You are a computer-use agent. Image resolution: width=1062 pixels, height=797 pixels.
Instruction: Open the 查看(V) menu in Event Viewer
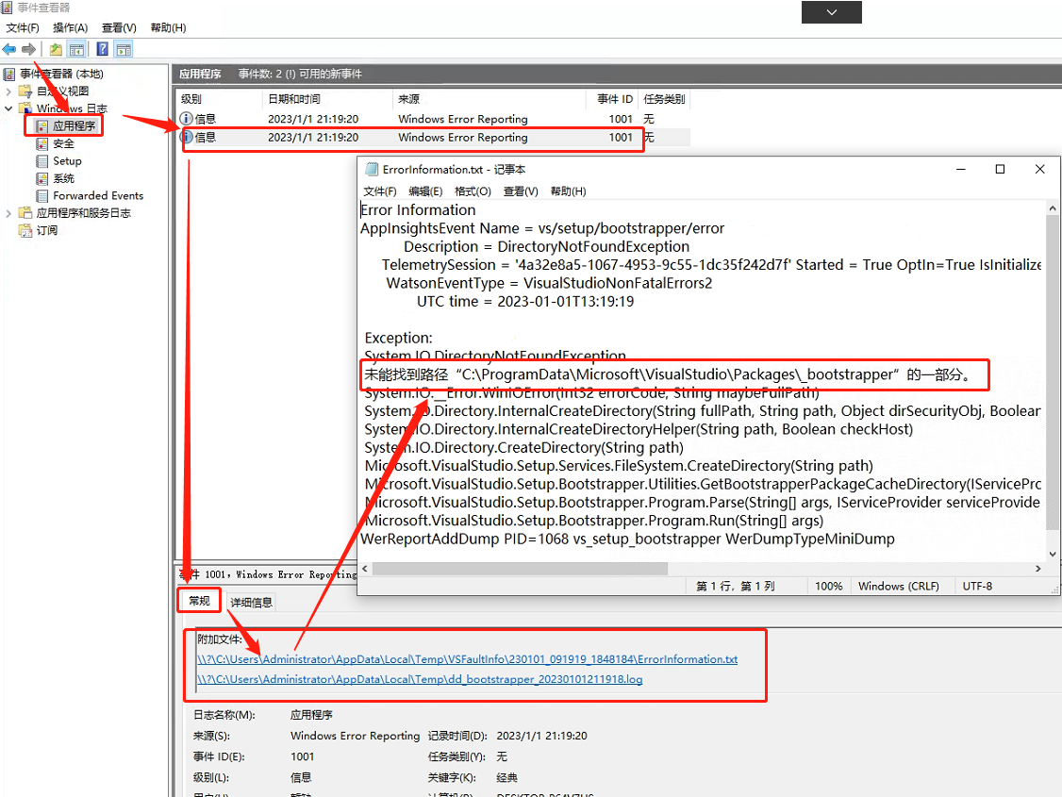point(119,27)
